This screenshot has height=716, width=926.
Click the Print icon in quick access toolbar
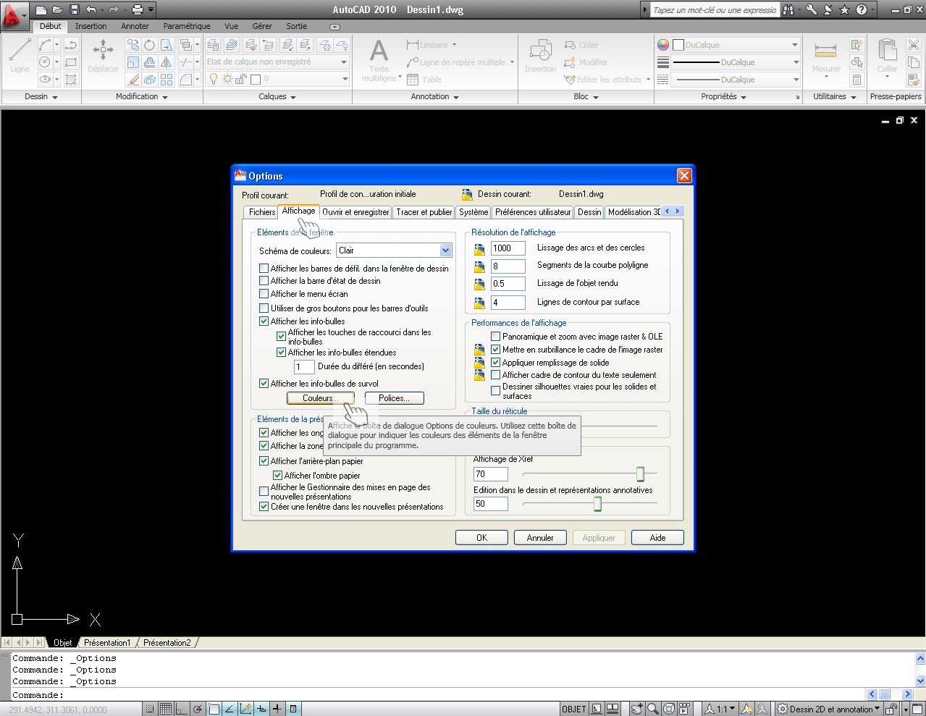[x=138, y=9]
